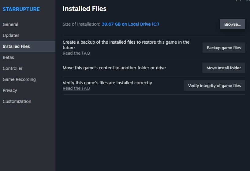Click the Move this game's content description

click(x=114, y=68)
